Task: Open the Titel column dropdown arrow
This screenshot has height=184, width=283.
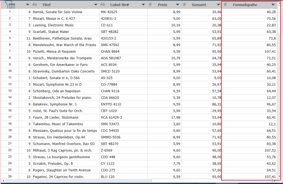Action: [96, 5]
